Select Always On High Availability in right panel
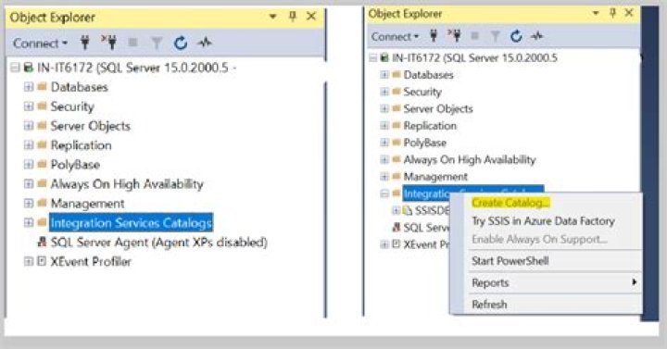667x349 pixels. (x=470, y=160)
